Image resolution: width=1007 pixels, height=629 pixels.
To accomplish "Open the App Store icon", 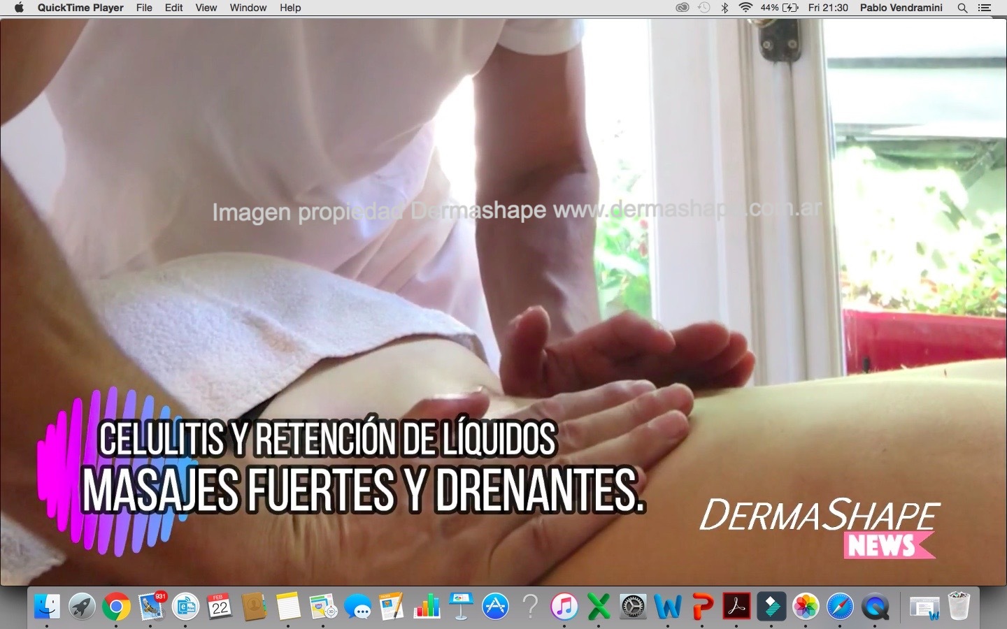I will click(495, 607).
